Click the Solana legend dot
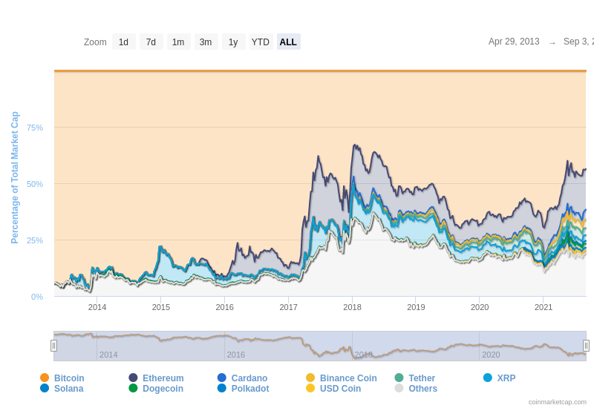The width and height of the screenshot is (594, 408). [45, 388]
